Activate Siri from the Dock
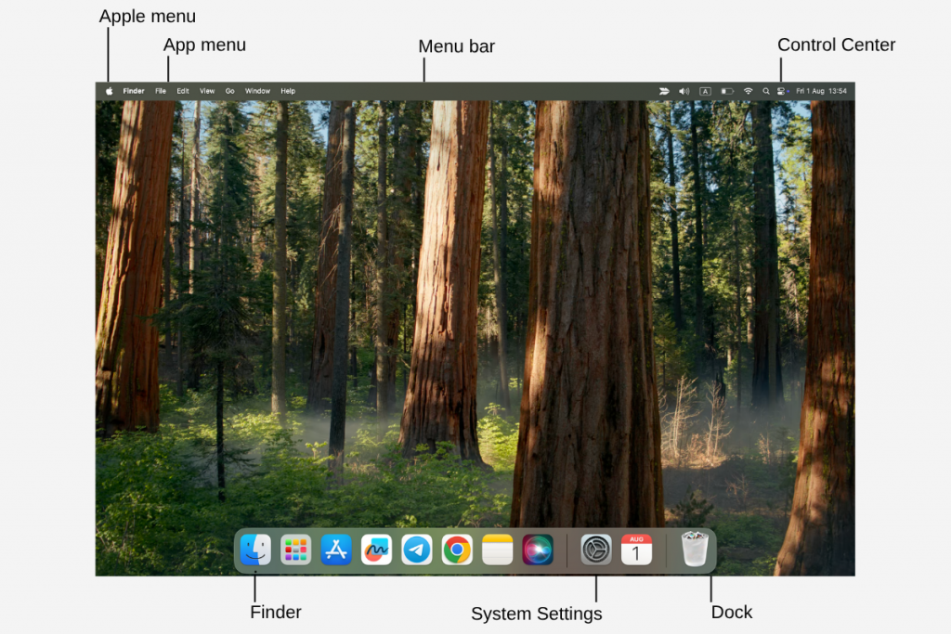This screenshot has width=951, height=634. pos(537,550)
